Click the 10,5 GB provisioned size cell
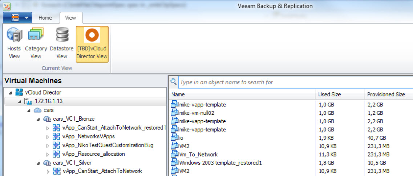The image size is (413, 176). pyautogui.click(x=377, y=163)
